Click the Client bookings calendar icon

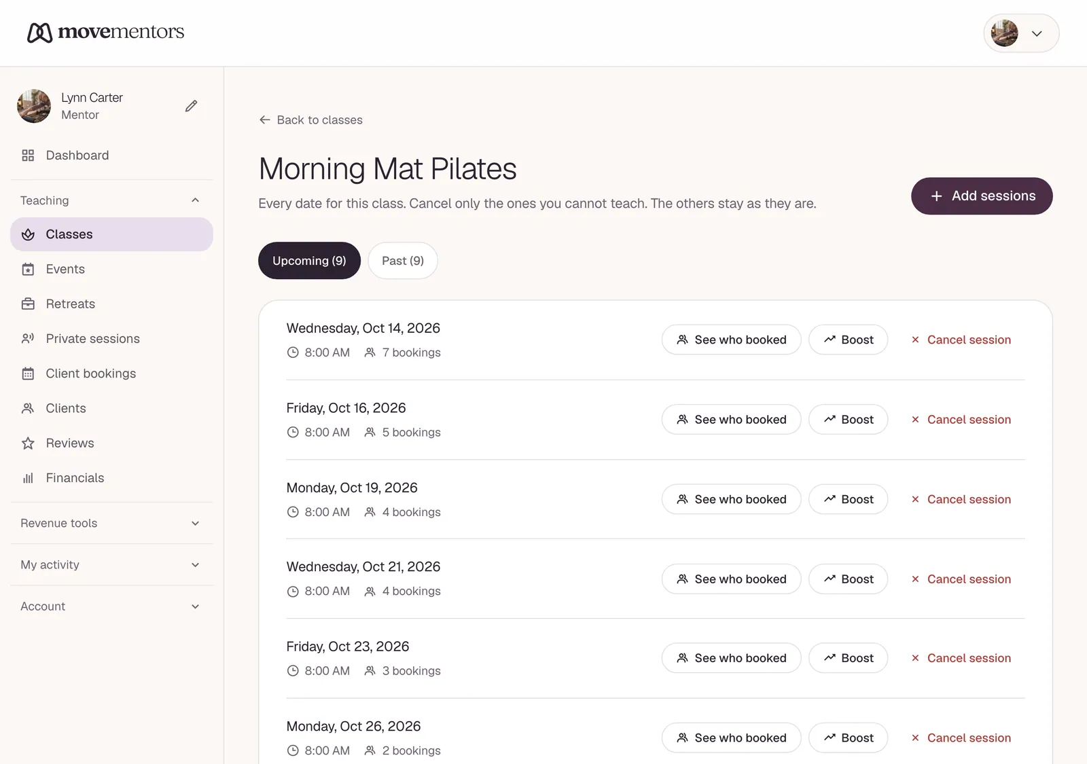point(28,374)
